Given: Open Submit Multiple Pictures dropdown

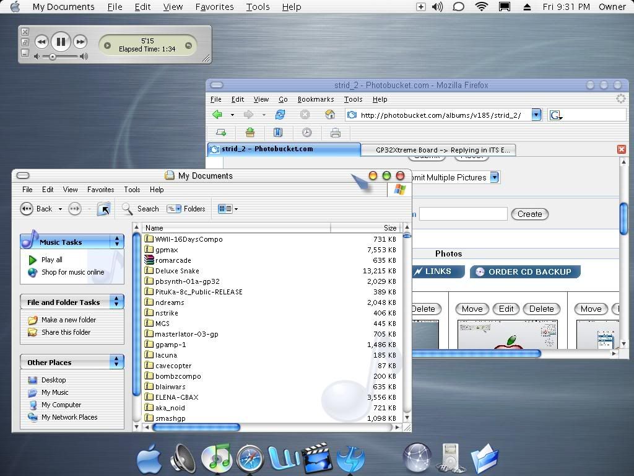Looking at the screenshot, I should (495, 177).
